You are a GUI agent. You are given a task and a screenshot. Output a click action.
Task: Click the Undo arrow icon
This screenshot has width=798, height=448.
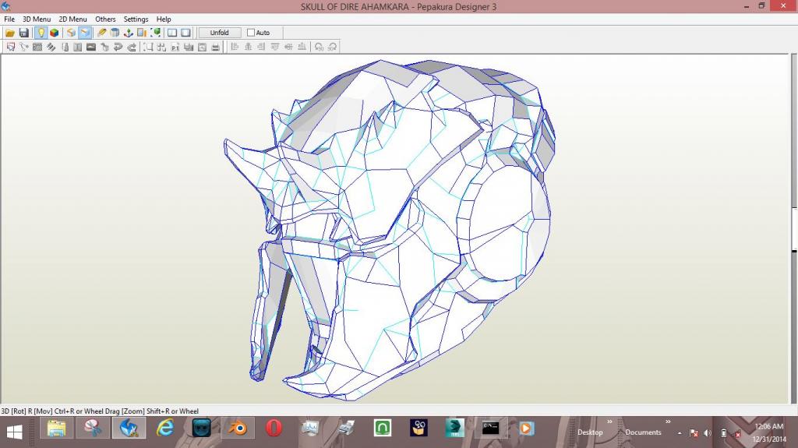pos(118,47)
